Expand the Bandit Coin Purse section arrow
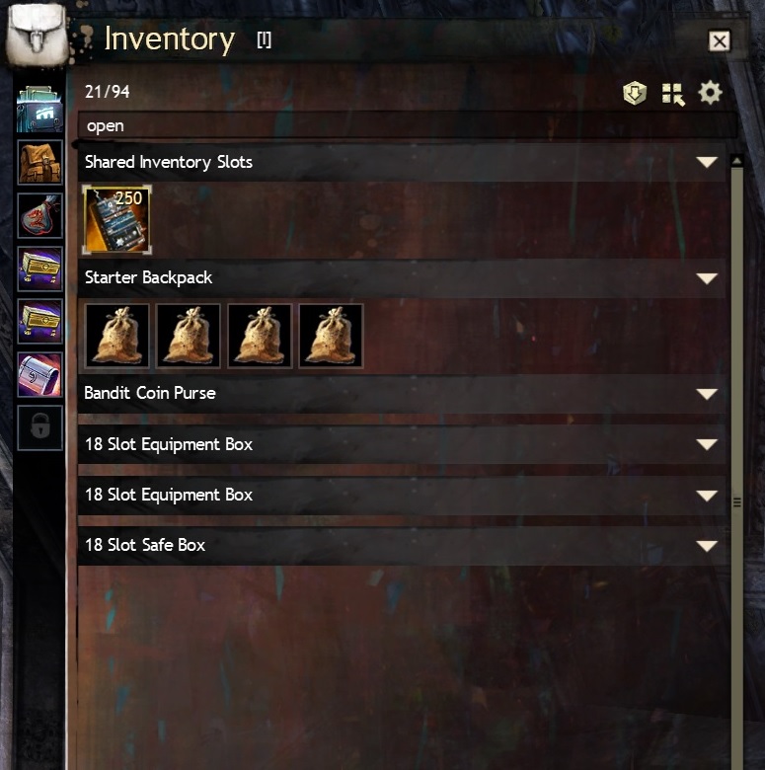765x770 pixels. (x=707, y=394)
